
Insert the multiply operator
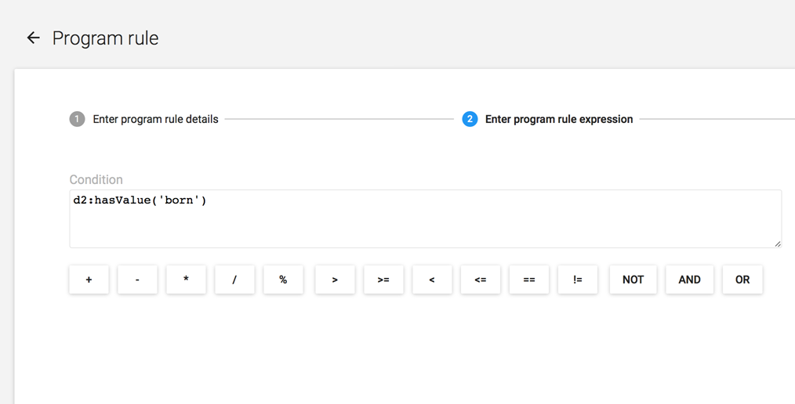186,280
